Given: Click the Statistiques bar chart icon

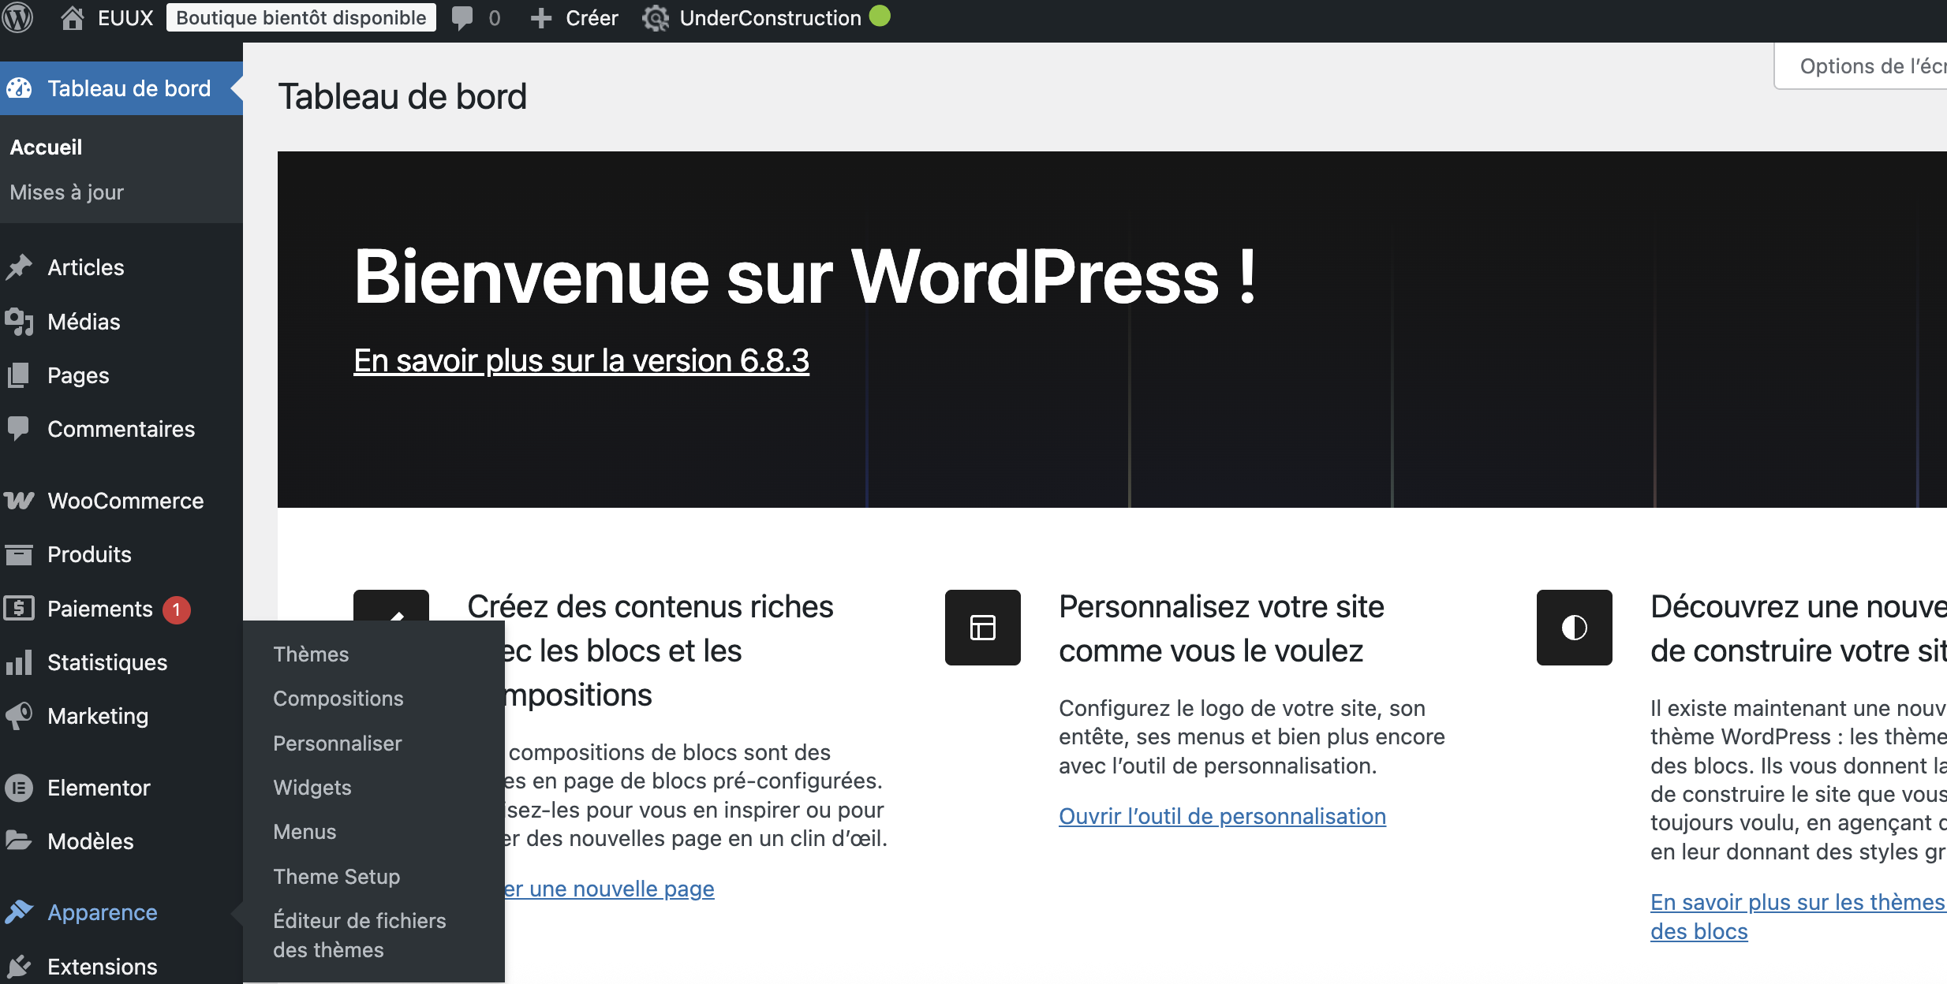Looking at the screenshot, I should [19, 662].
